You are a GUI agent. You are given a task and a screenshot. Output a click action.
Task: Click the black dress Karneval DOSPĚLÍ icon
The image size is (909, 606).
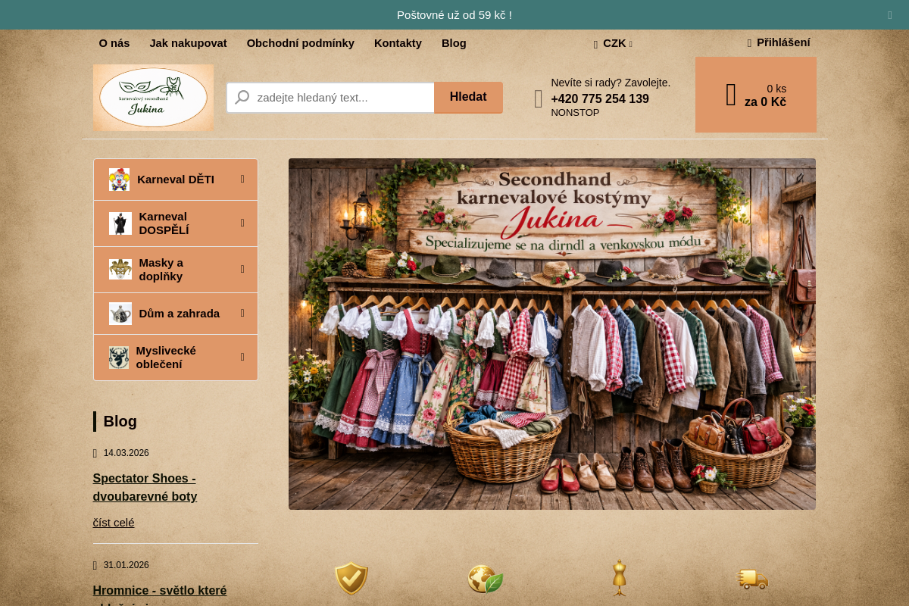(x=120, y=223)
